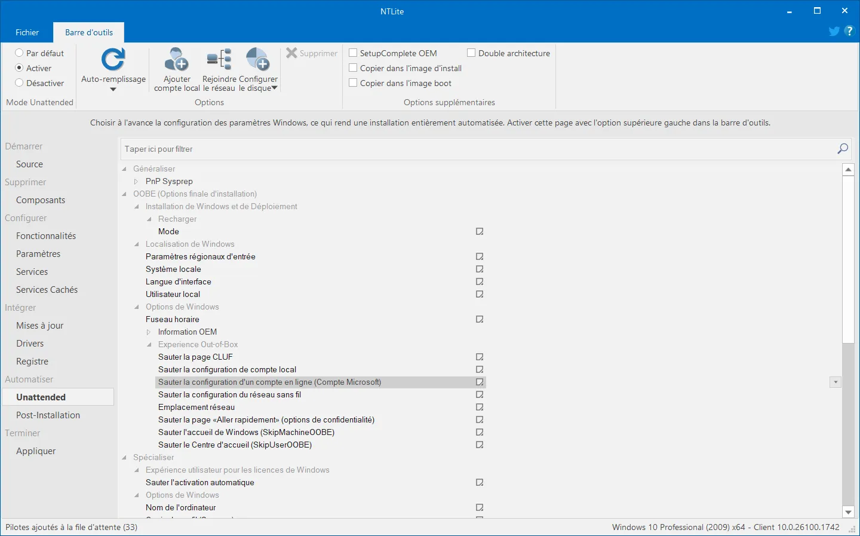The image size is (860, 536).
Task: Collapse the Généraliser tree node
Action: point(124,169)
